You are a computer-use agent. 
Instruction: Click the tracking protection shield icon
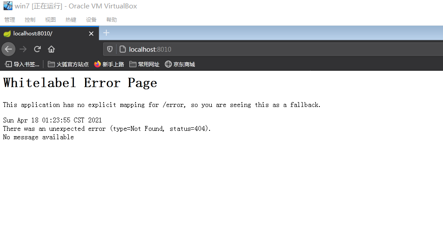click(110, 50)
